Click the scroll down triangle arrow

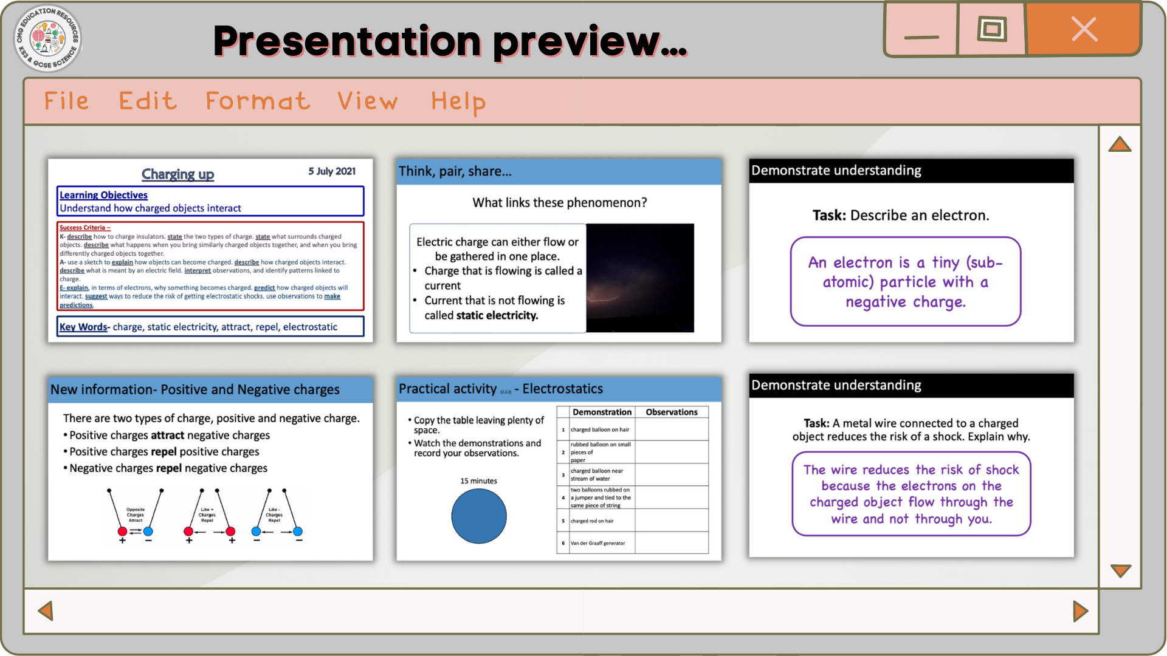pos(1120,570)
